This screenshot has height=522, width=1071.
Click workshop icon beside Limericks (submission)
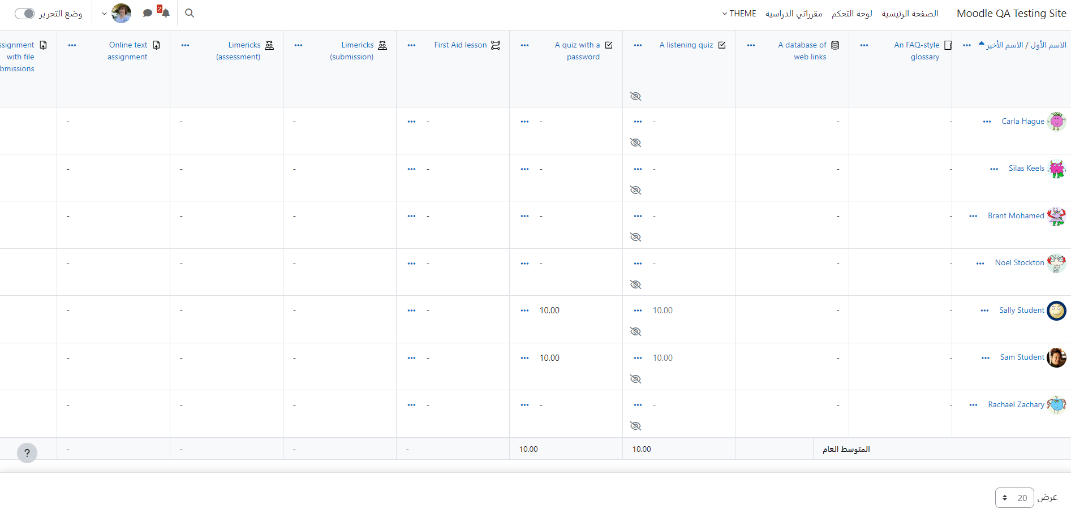[x=382, y=45]
